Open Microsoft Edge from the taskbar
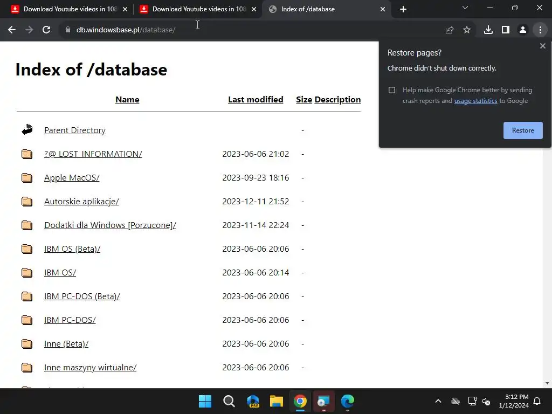The width and height of the screenshot is (552, 414). [x=348, y=401]
